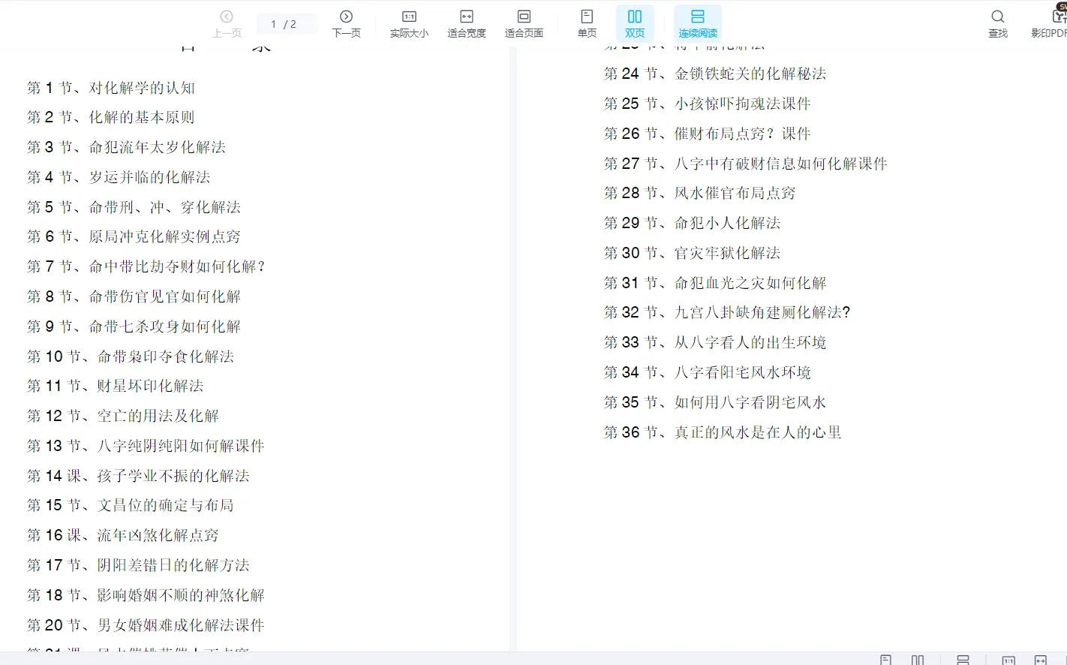Image resolution: width=1067 pixels, height=665 pixels.
Task: Click entry 第 28 节、风水催官布局点窍
Action: click(x=700, y=193)
